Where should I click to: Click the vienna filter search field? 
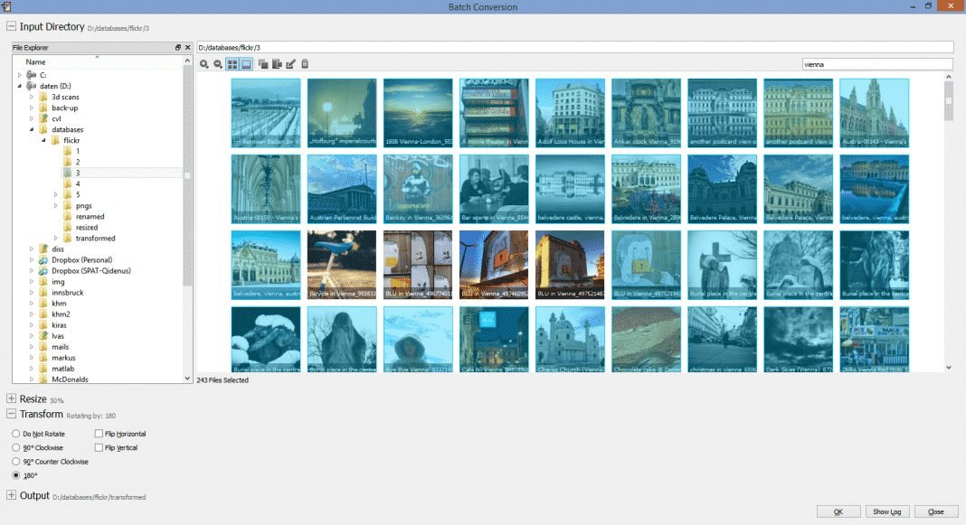coord(876,64)
